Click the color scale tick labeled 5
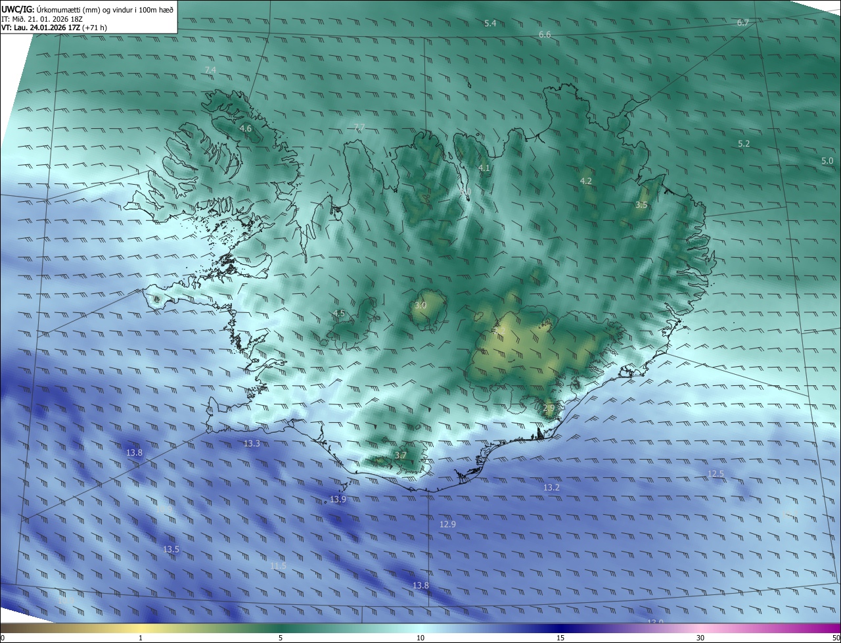841x643 pixels. coord(281,638)
